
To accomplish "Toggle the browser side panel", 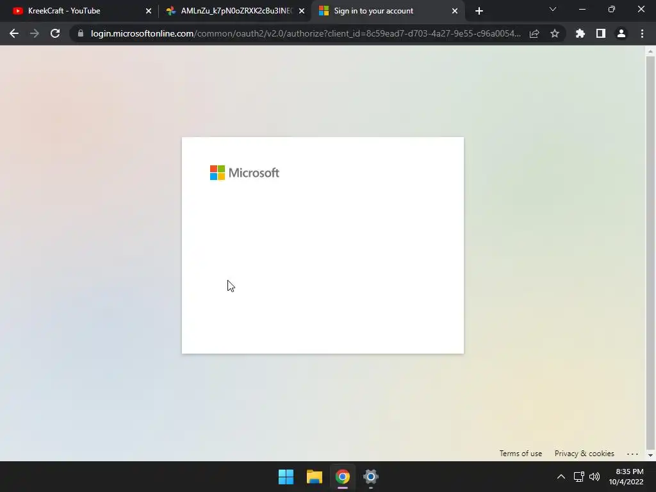I will (601, 33).
